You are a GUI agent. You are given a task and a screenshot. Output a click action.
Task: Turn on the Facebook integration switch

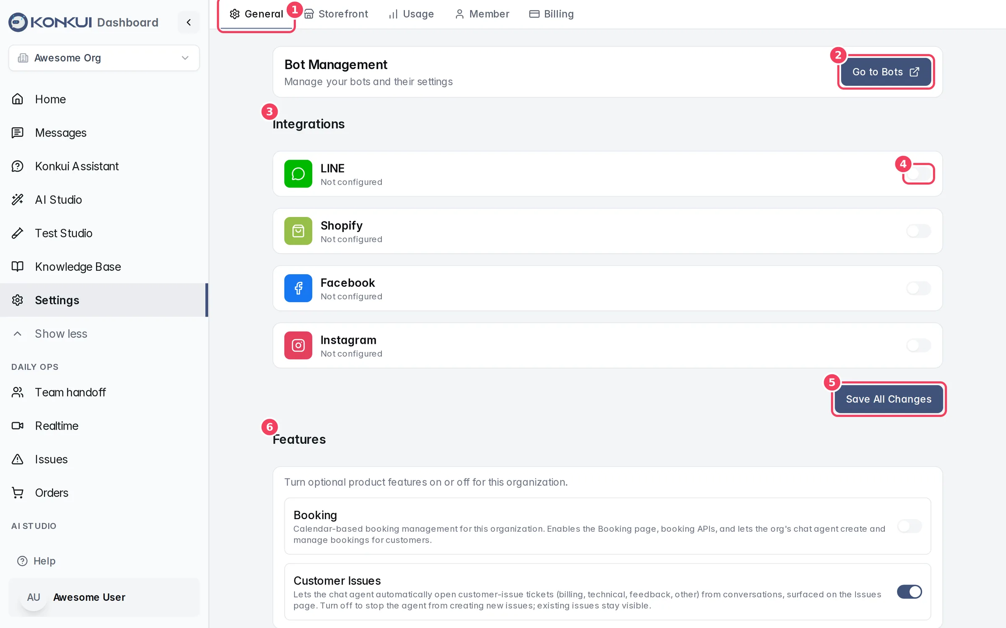click(918, 288)
